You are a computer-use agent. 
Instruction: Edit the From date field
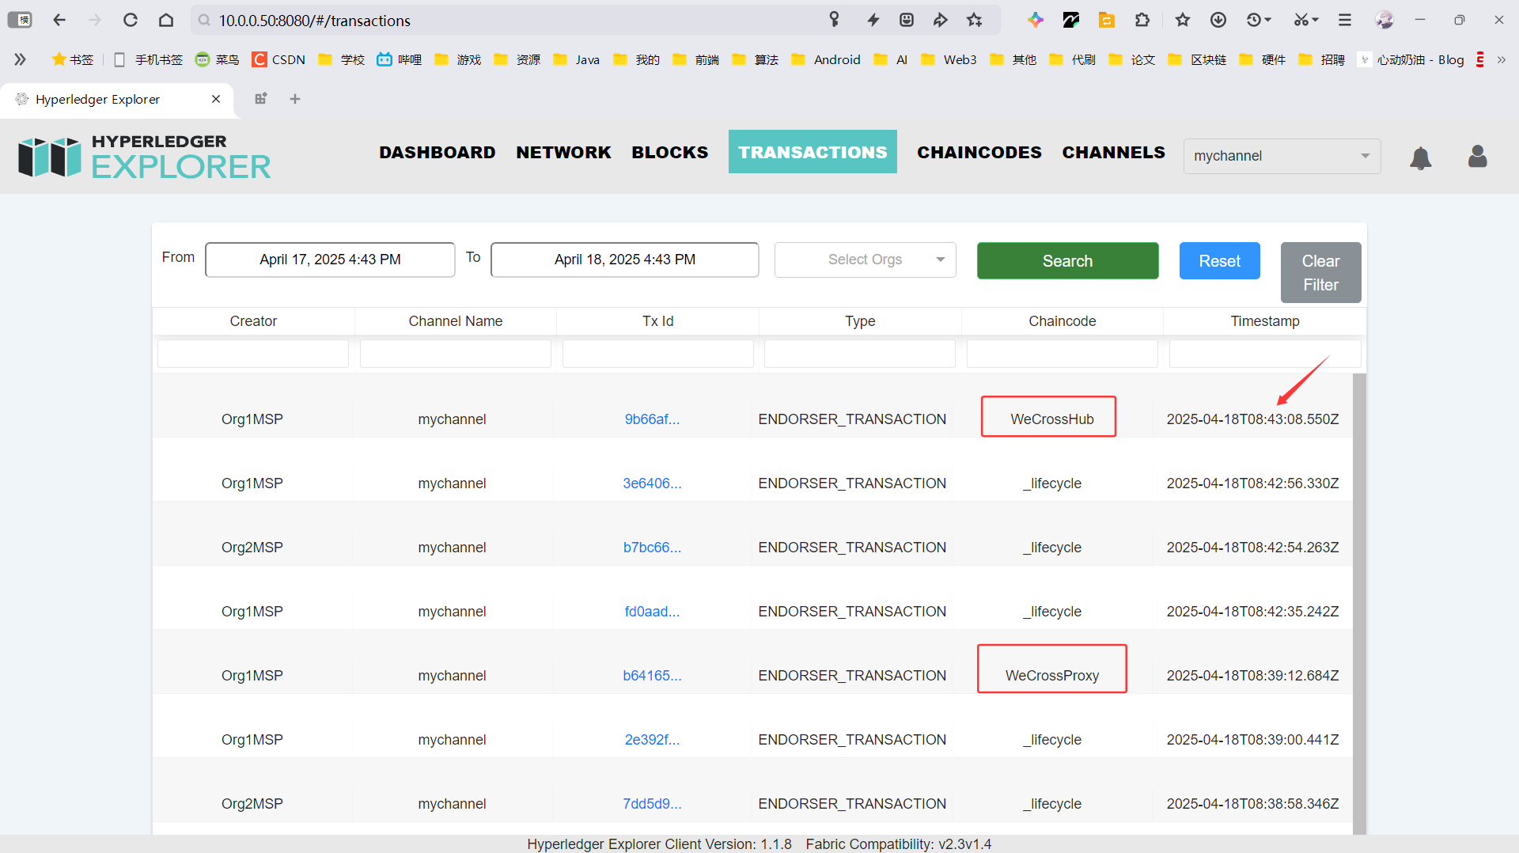click(x=330, y=260)
